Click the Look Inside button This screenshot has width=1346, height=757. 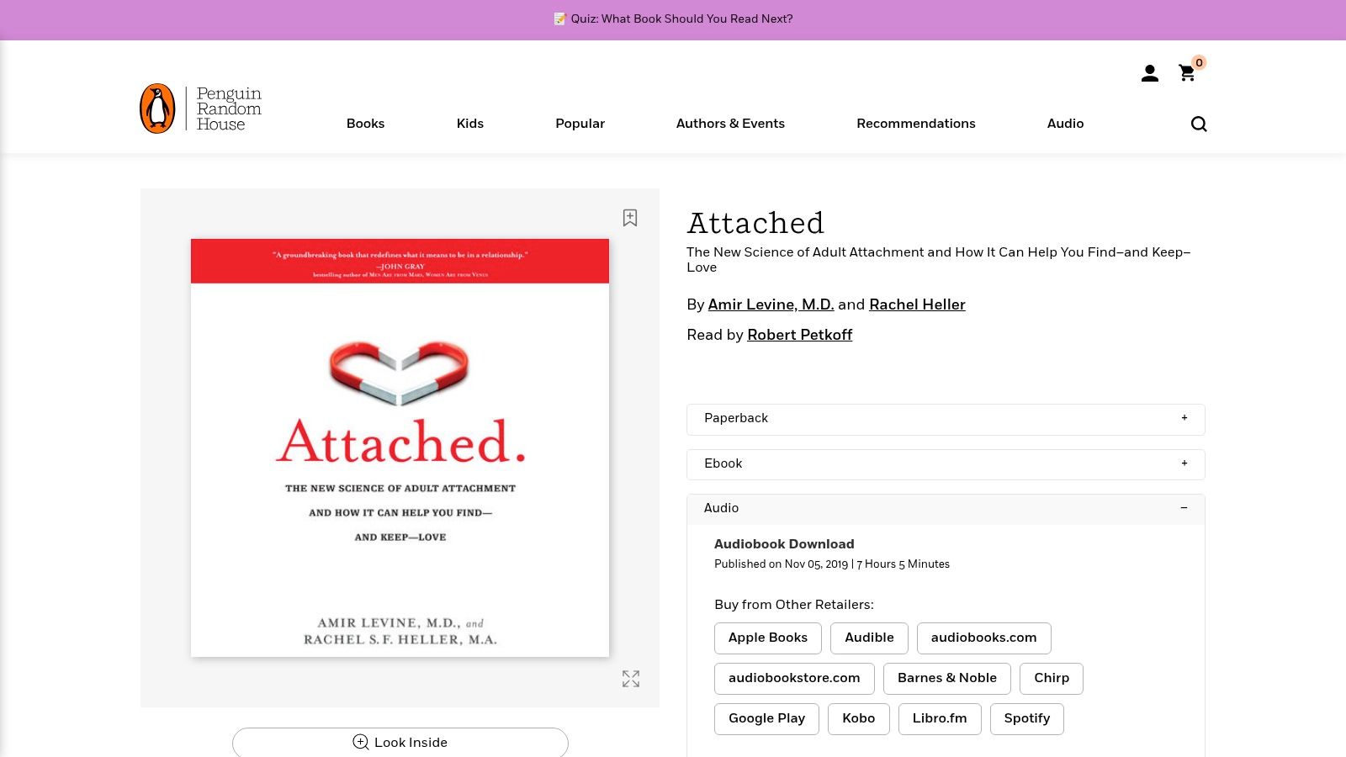400,743
